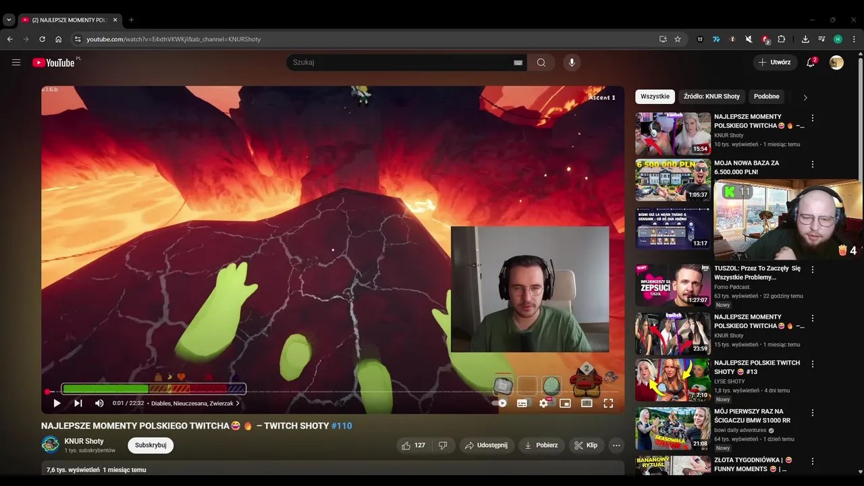This screenshot has width=864, height=486.
Task: Open the 1:05:37 house thumbnail
Action: coord(673,180)
